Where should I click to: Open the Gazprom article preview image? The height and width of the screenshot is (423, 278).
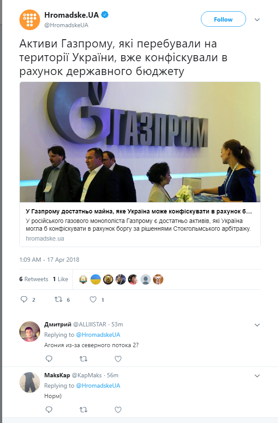[140, 142]
